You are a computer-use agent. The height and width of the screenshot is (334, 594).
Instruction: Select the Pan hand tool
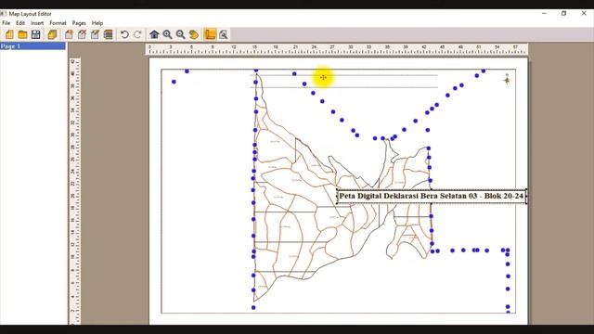tap(194, 34)
